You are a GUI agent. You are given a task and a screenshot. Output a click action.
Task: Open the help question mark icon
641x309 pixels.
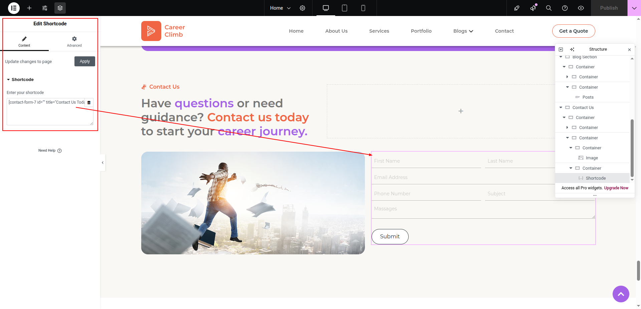[x=565, y=8]
